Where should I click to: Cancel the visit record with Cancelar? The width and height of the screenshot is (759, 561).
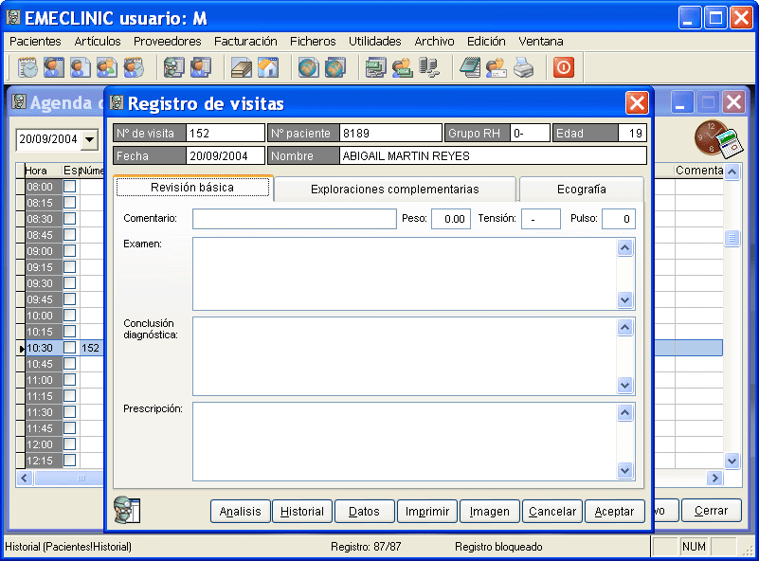552,511
